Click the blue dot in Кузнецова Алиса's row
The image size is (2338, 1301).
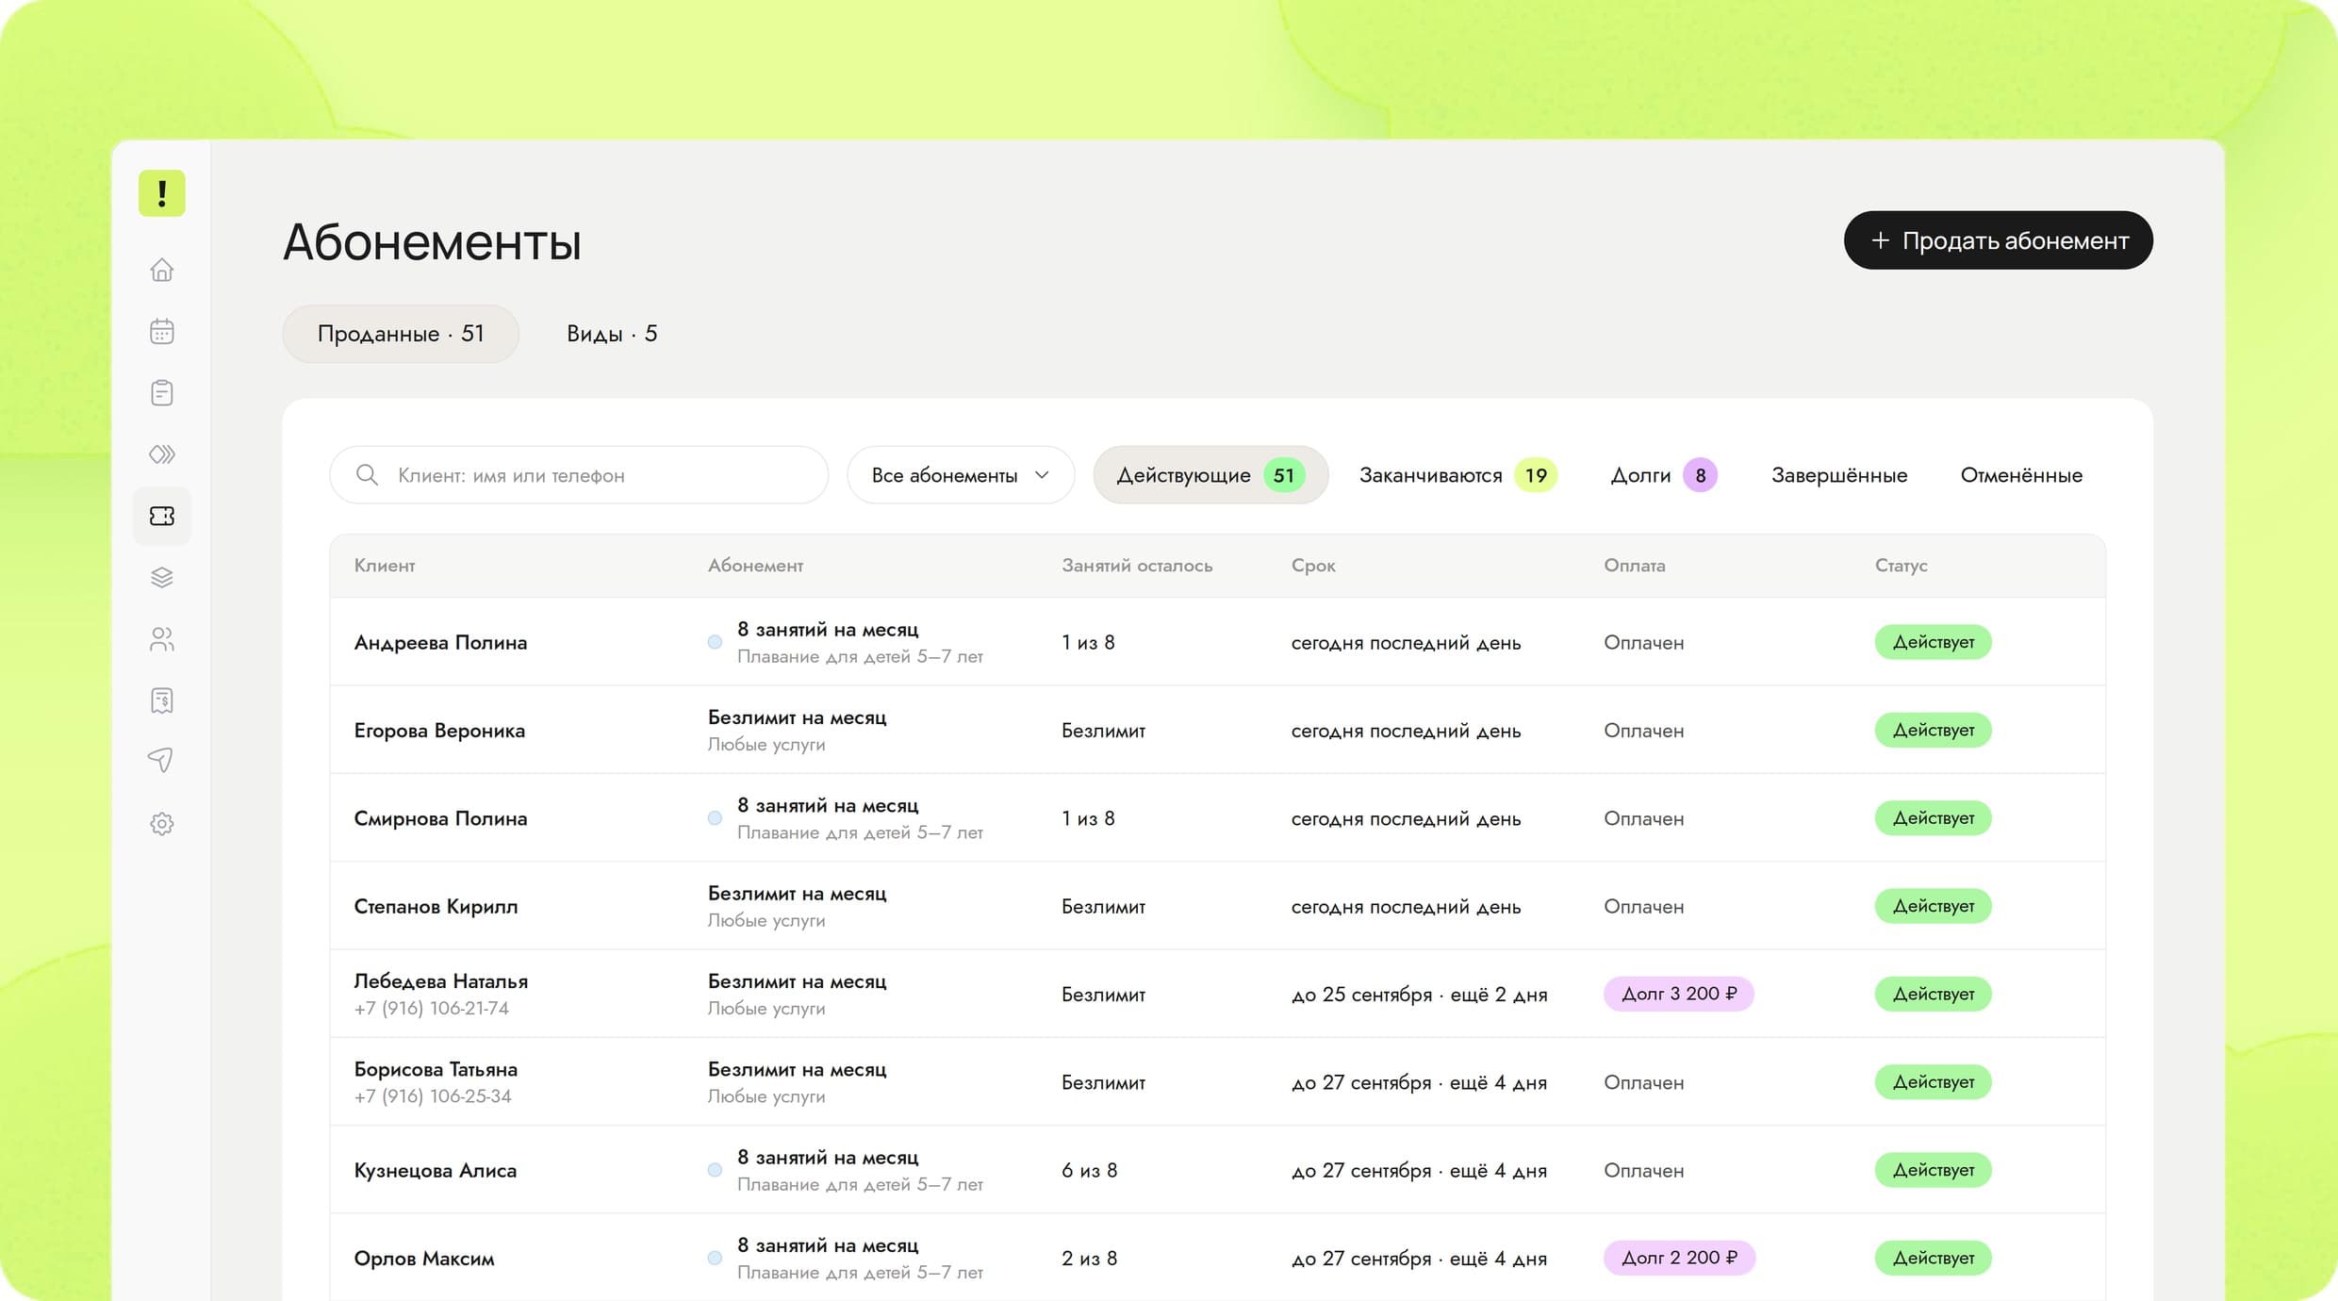715,1170
